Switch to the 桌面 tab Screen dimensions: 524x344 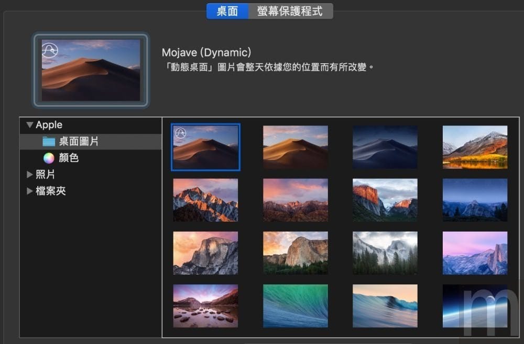pos(227,11)
